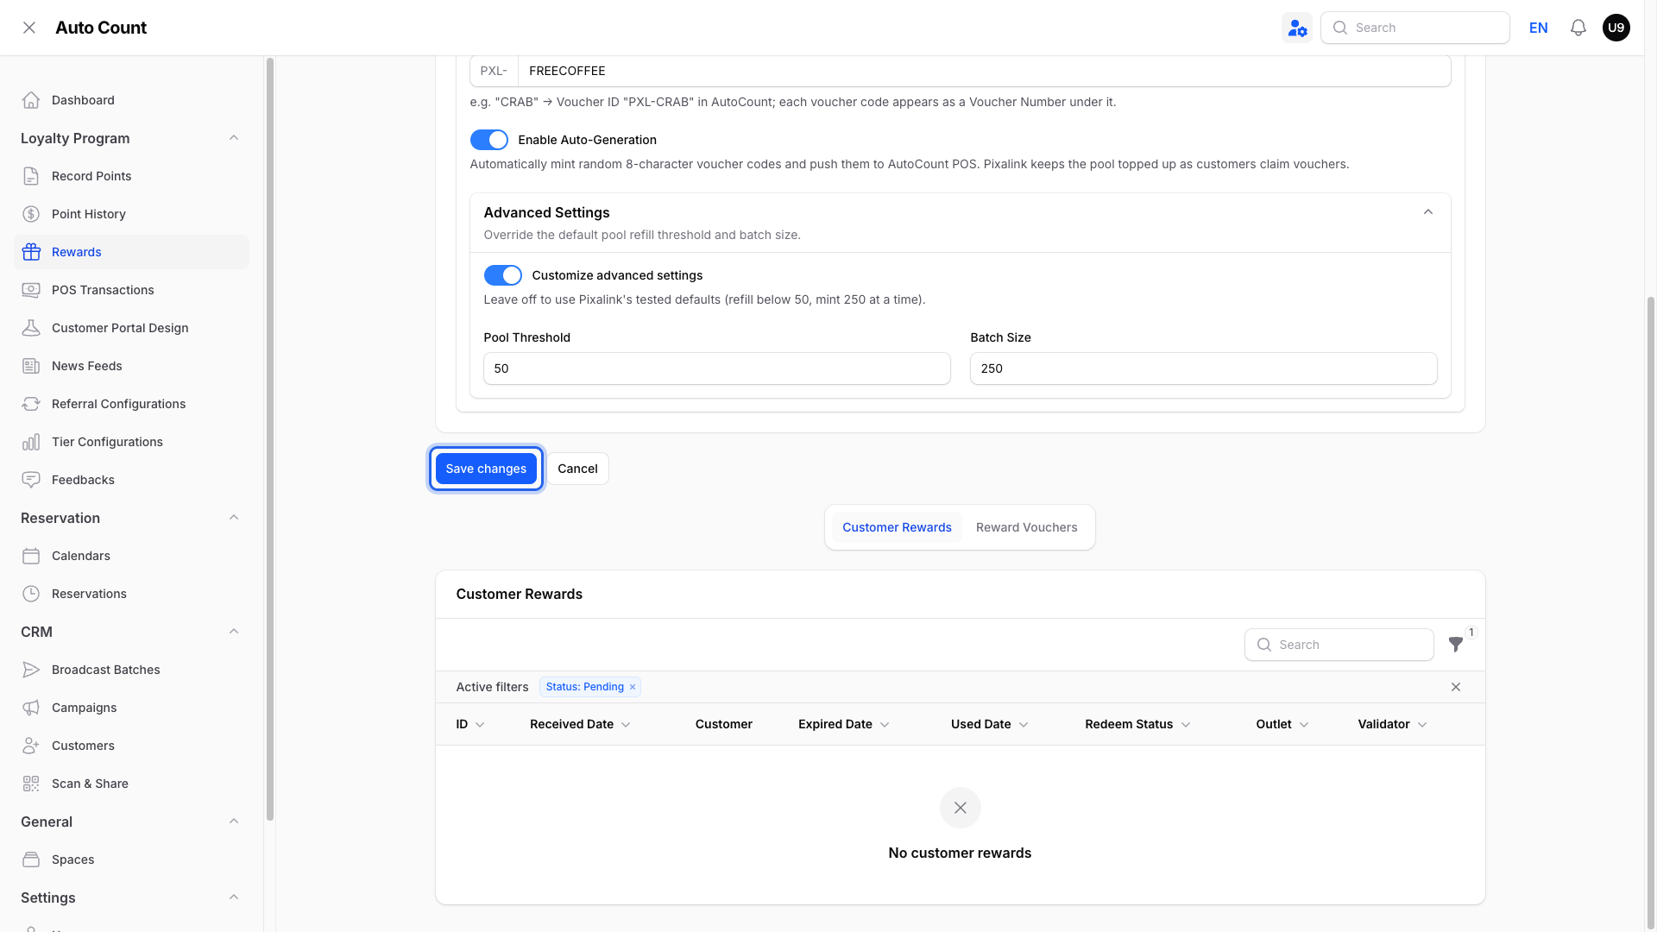Edit the Pool Threshold field

[x=717, y=368]
